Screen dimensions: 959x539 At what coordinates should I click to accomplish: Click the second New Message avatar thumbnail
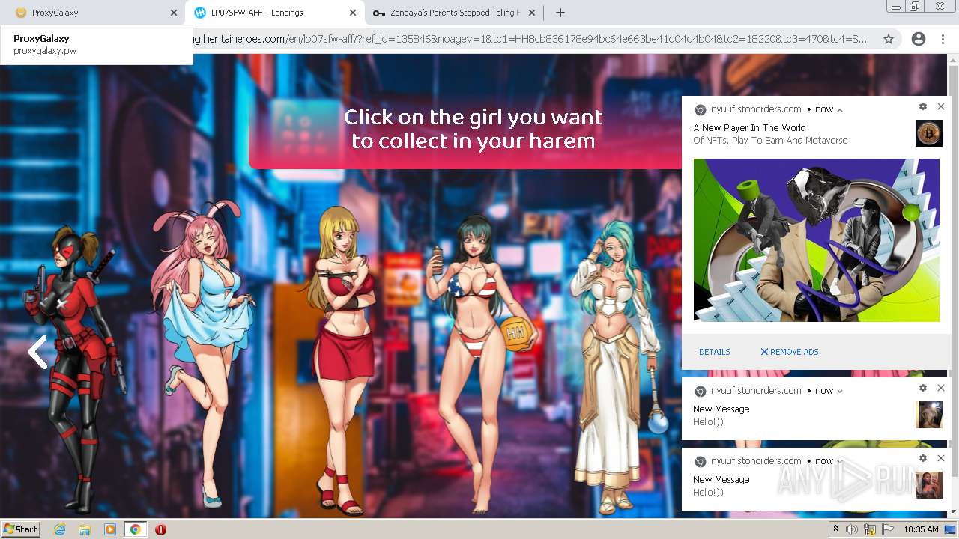pos(929,485)
